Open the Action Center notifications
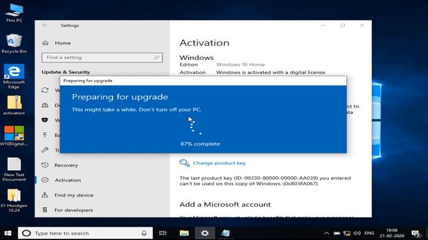Viewport: 428px width, 240px height. pos(416,233)
